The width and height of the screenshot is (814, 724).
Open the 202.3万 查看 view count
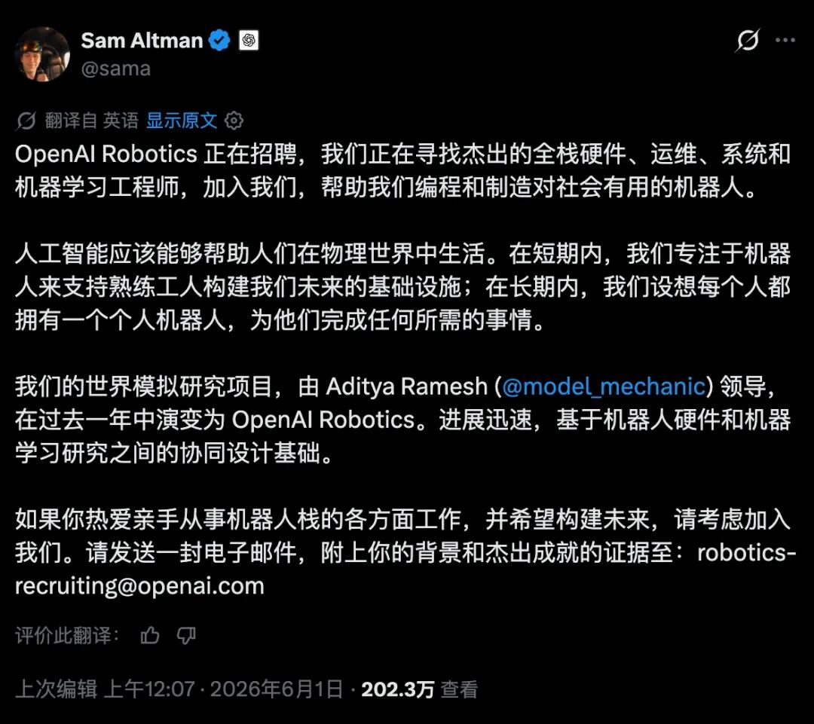click(420, 689)
